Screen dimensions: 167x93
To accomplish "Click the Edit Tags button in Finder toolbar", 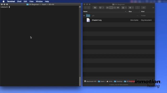I will click(x=144, y=7).
